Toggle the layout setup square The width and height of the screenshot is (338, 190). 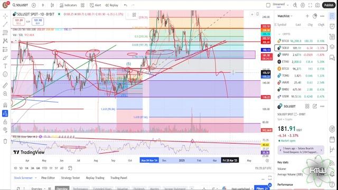[x=268, y=5]
